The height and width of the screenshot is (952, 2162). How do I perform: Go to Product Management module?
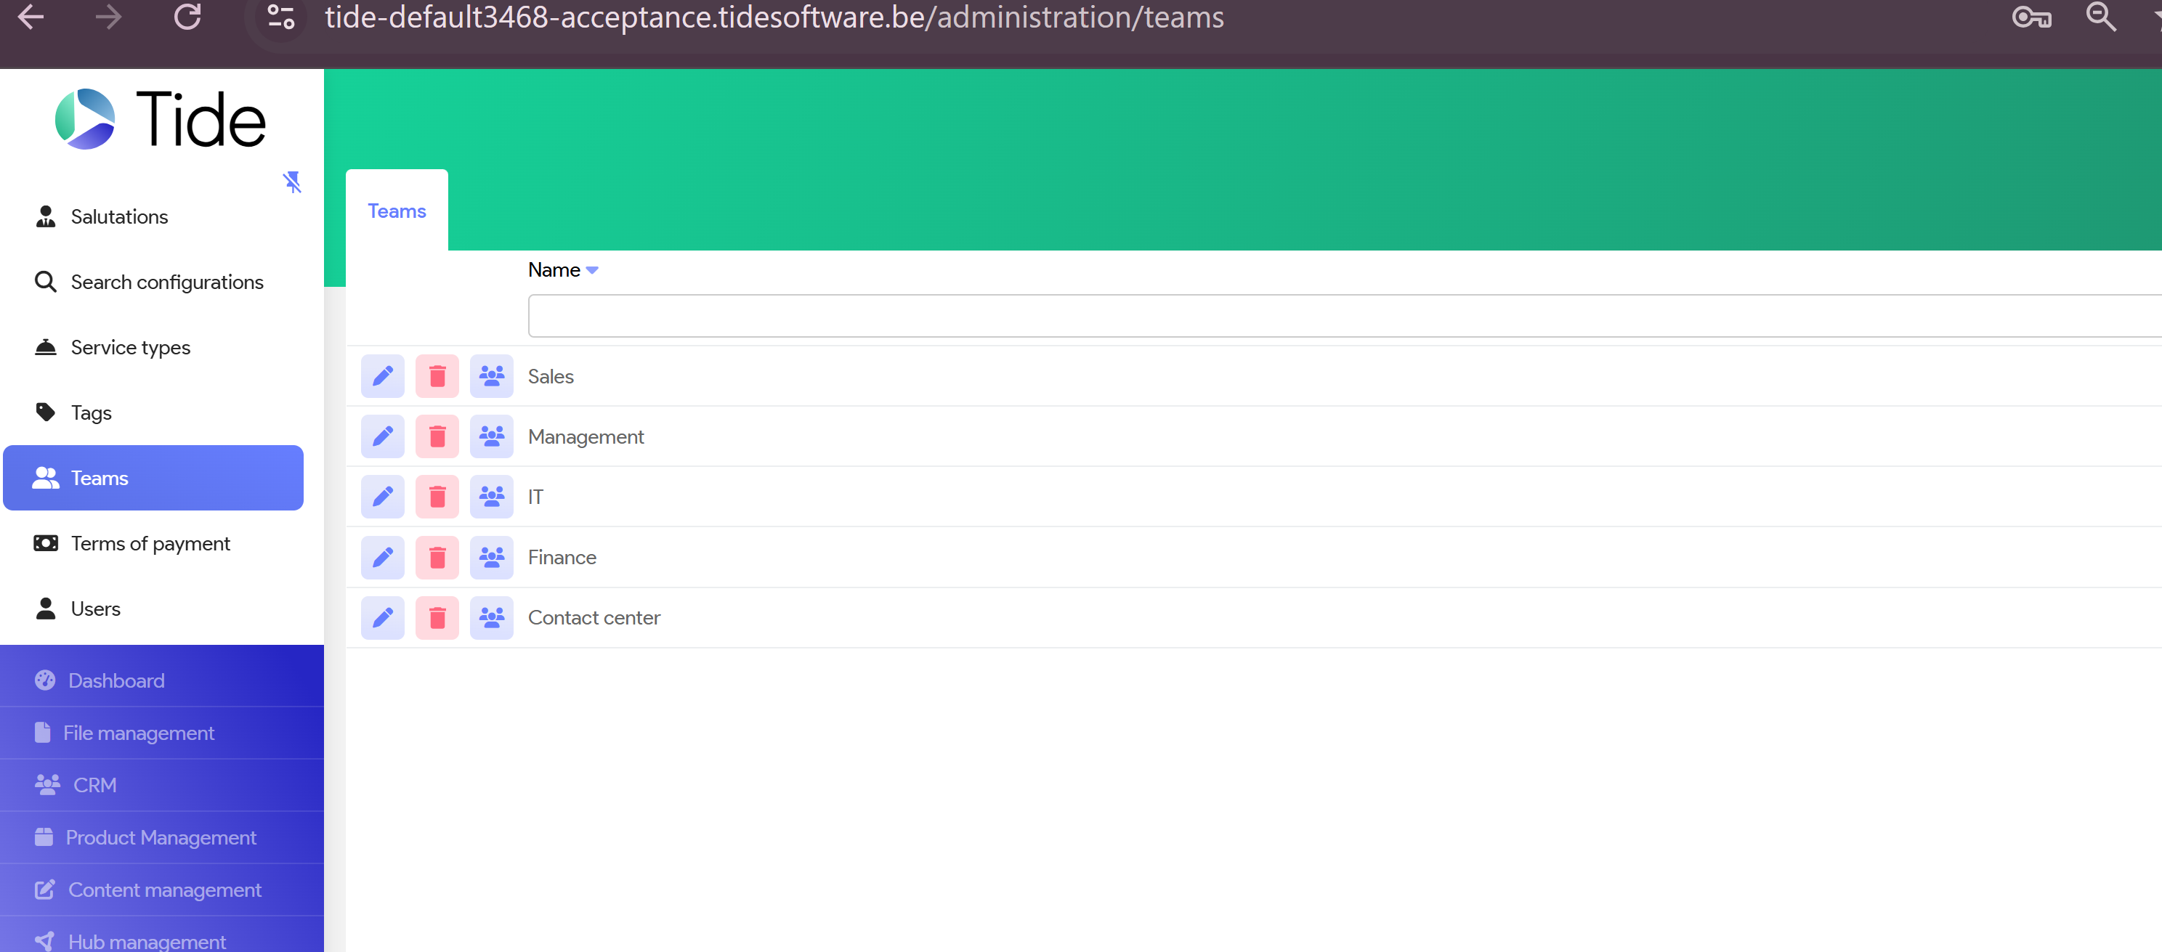(x=161, y=837)
